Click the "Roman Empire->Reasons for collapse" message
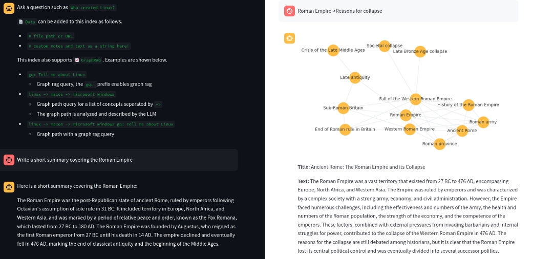This screenshot has width=533, height=259. (x=339, y=11)
